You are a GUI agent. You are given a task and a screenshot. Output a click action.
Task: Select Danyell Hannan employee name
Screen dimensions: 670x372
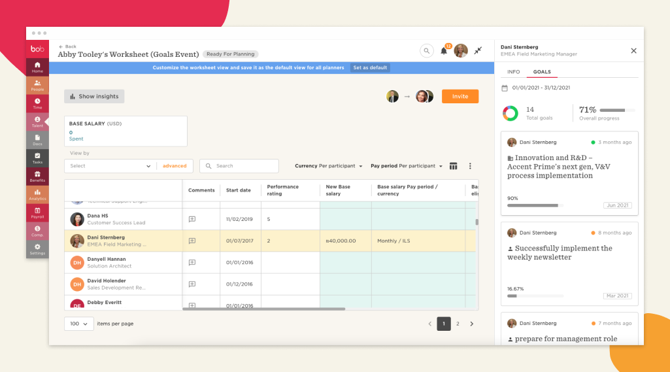click(107, 259)
